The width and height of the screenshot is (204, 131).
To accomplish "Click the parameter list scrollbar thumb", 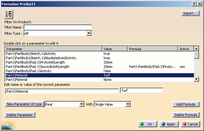I will pyautogui.click(x=196, y=55).
